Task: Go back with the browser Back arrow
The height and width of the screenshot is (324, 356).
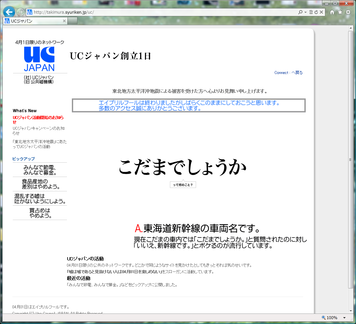Action: point(9,12)
